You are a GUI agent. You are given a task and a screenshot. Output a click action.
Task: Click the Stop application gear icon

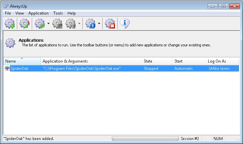coord(57,24)
